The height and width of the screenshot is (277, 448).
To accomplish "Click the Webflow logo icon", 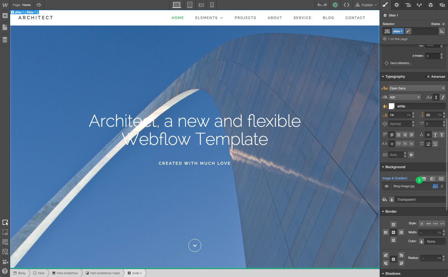I will point(5,5).
